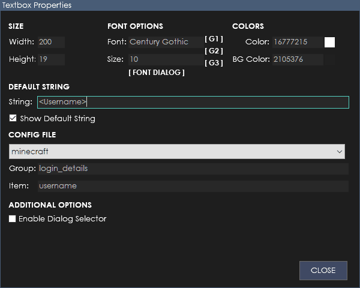Click the Height input field
The image size is (360, 288).
(51, 59)
